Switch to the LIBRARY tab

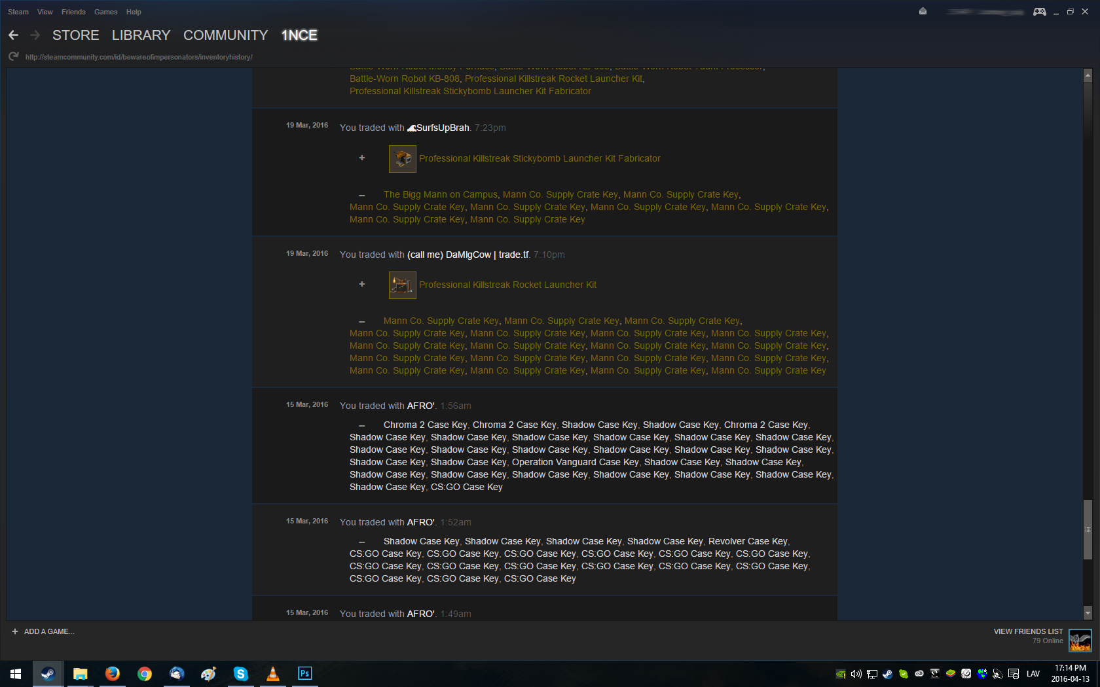coord(141,35)
